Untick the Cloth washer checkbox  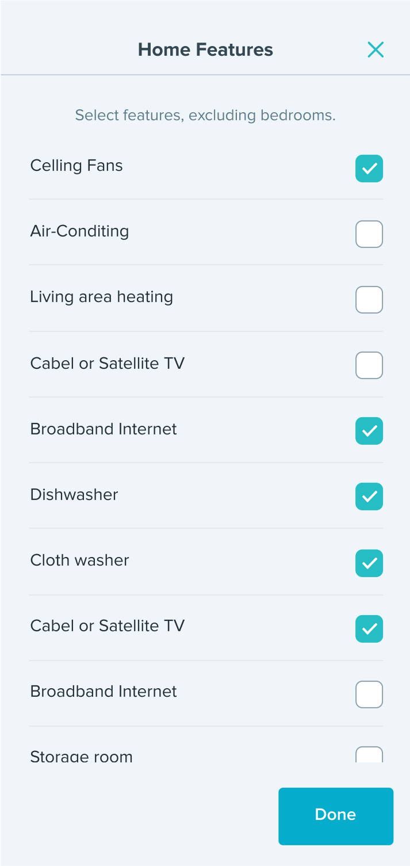coord(369,563)
